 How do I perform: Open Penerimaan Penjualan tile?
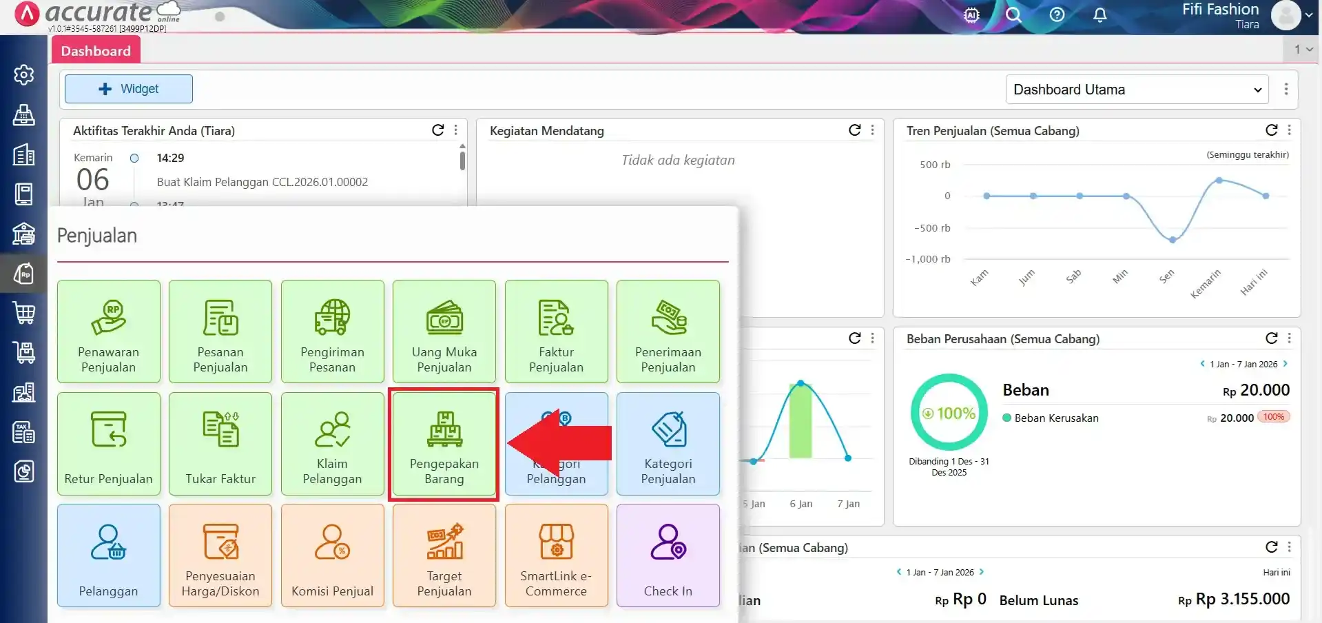pyautogui.click(x=668, y=331)
